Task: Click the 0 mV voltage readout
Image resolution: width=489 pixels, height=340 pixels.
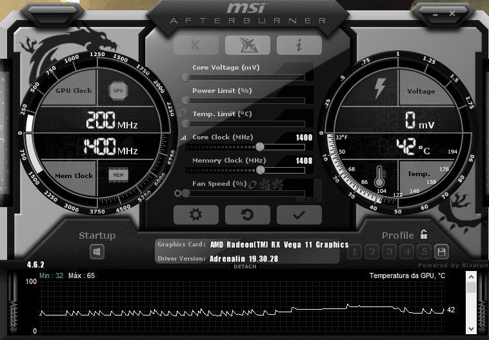Action: (420, 121)
